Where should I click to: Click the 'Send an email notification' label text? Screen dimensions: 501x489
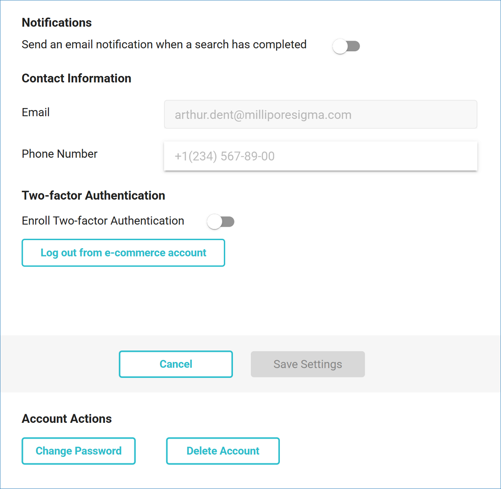pos(164,45)
